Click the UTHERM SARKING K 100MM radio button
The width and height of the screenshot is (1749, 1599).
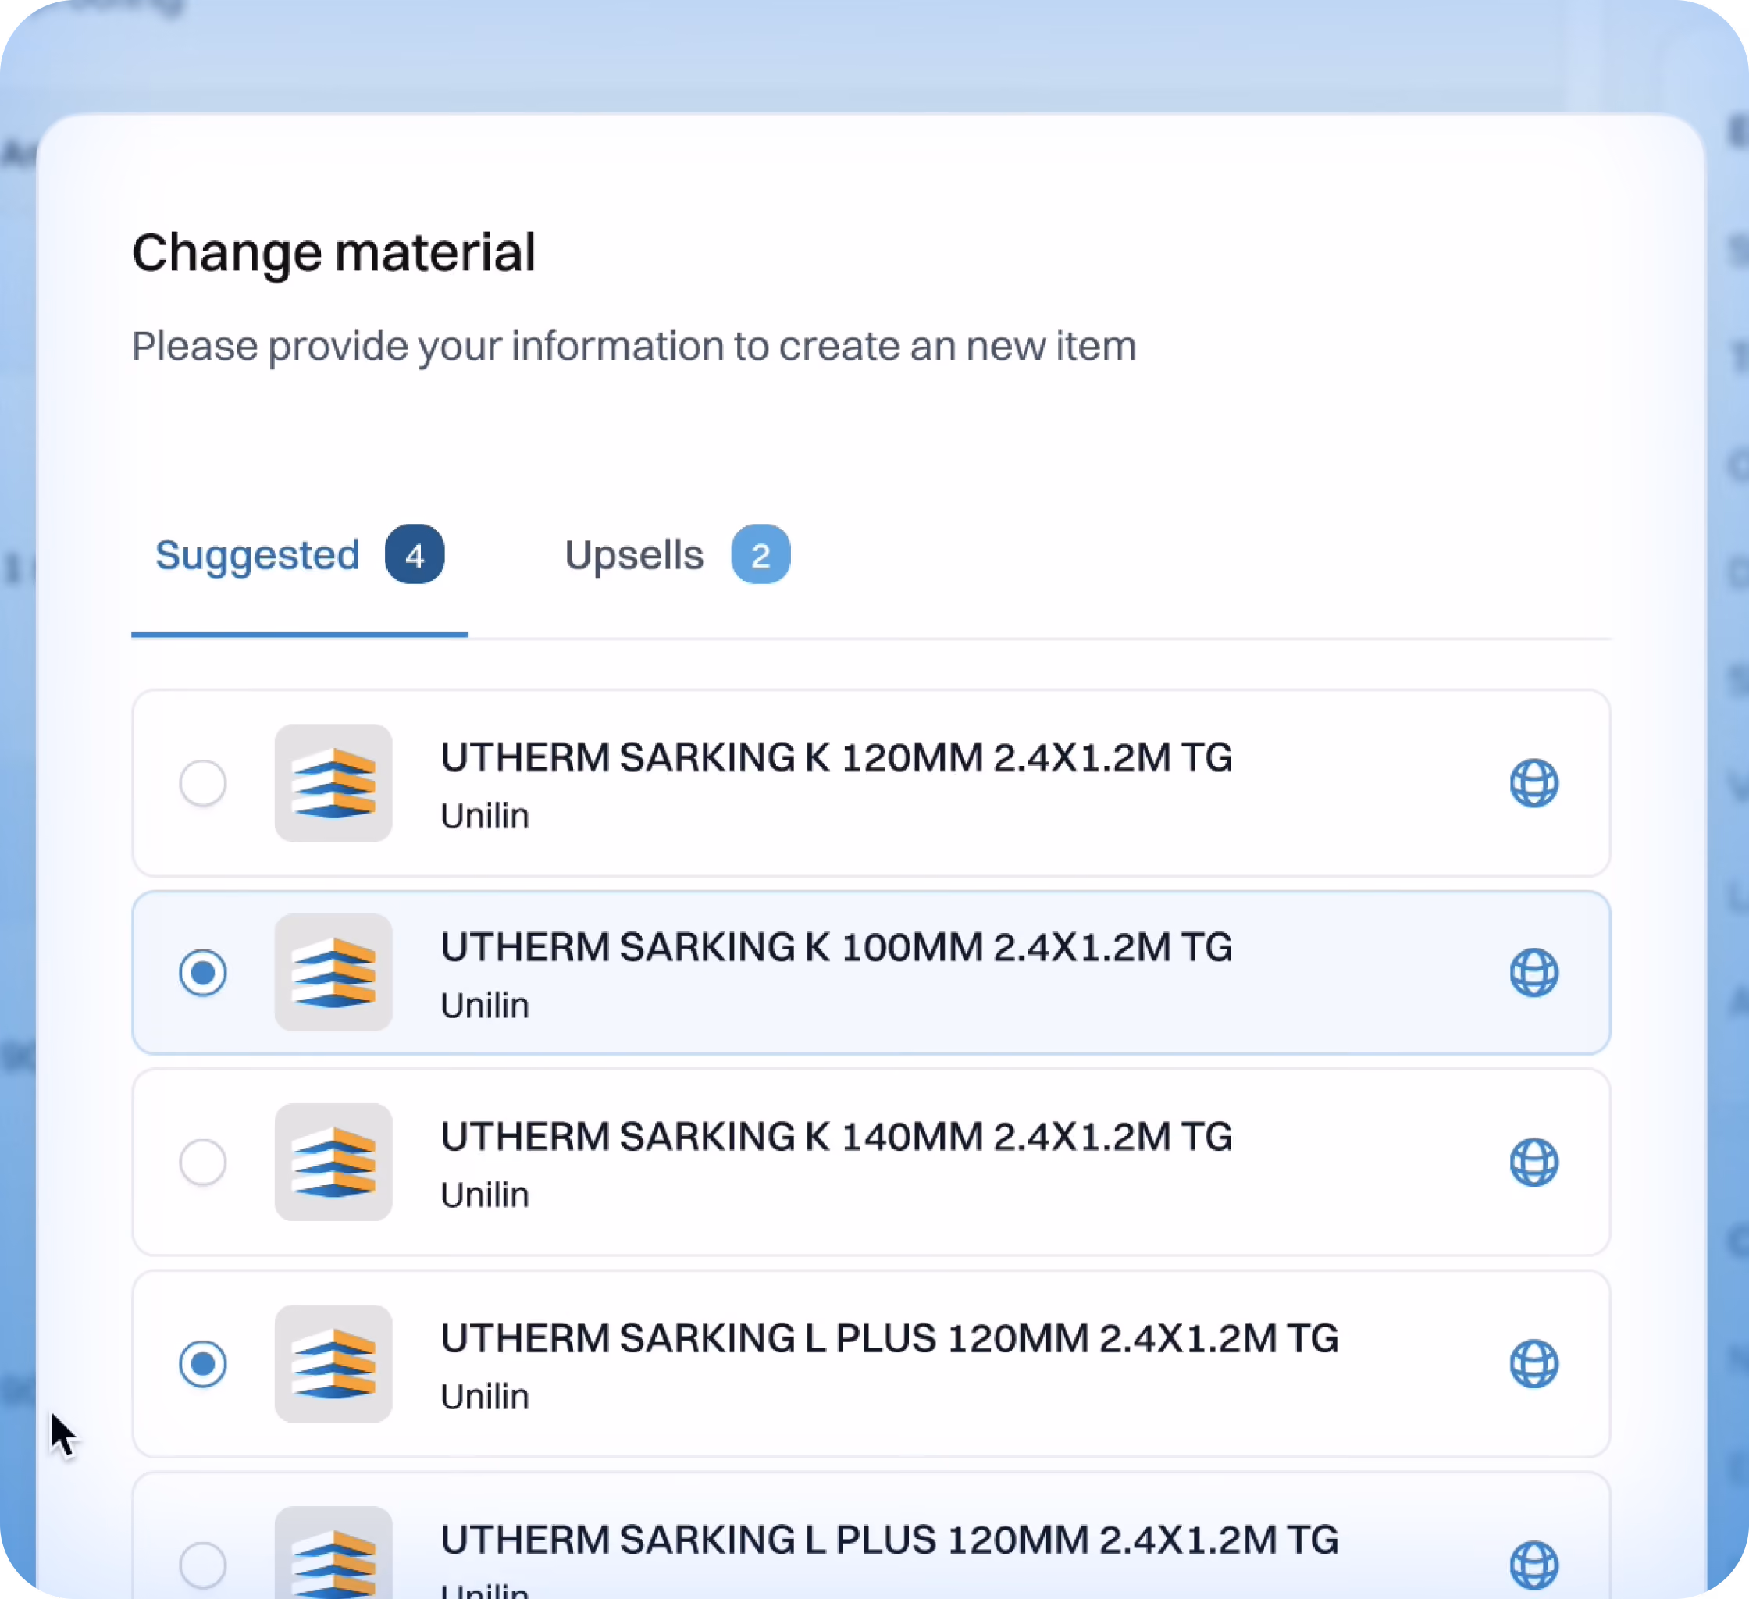203,972
